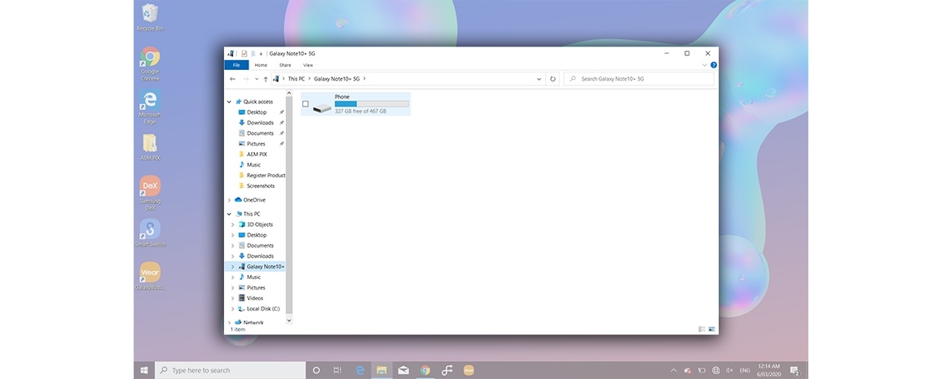Open Edge from the taskbar
This screenshot has height=379, width=942.
point(360,370)
